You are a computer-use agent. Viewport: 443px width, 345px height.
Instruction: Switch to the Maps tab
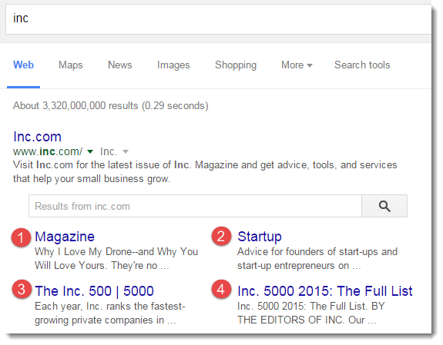(x=71, y=65)
